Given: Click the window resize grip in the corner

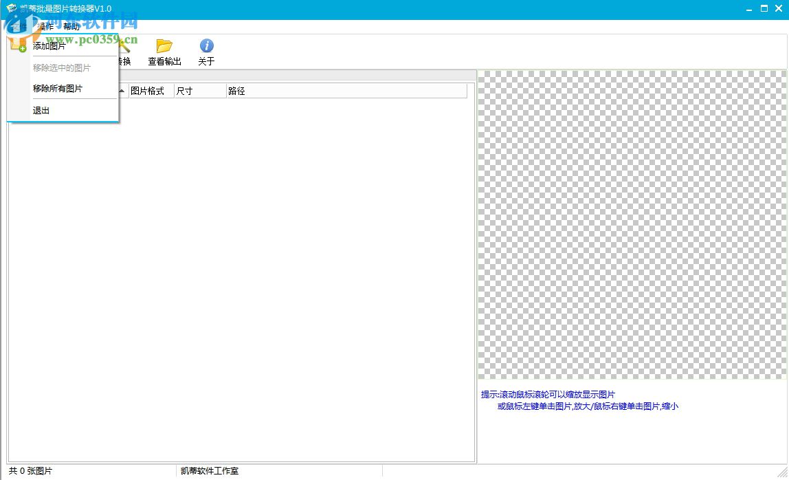Looking at the screenshot, I should [782, 472].
